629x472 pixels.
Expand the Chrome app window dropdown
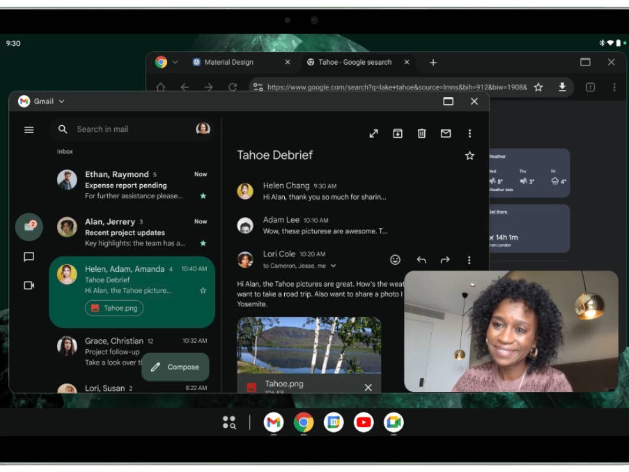click(x=175, y=62)
